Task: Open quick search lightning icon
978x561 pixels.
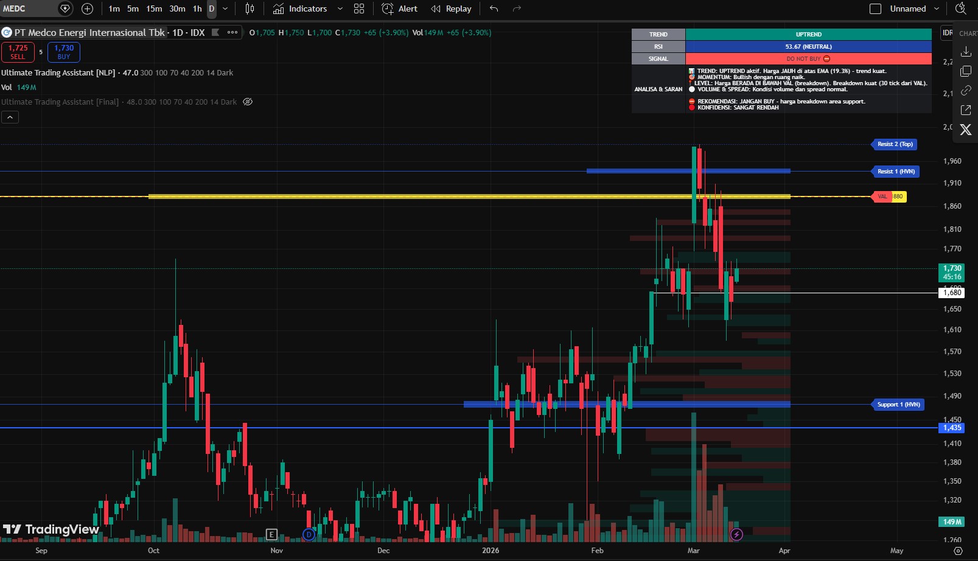Action: click(x=961, y=9)
